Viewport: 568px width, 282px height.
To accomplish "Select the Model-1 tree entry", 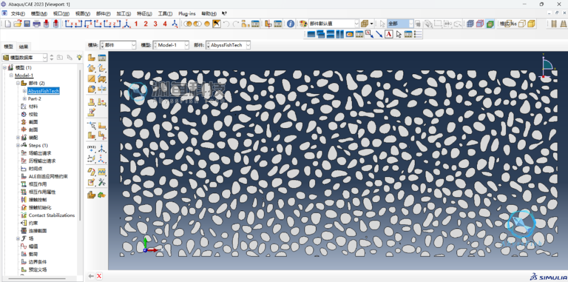I will coord(24,76).
